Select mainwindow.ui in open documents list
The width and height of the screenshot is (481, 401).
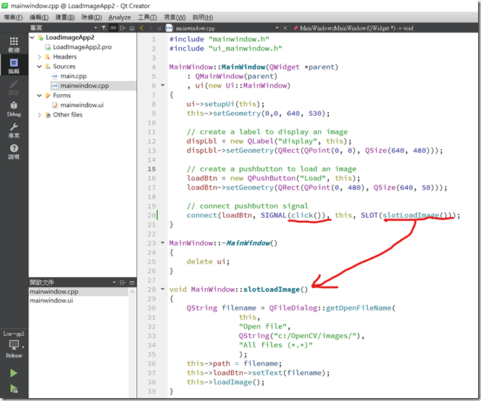click(51, 300)
